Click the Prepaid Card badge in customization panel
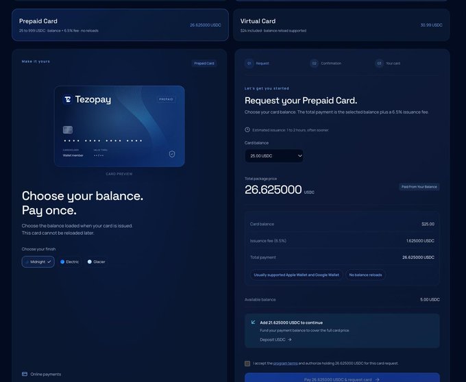466x382 pixels. point(204,63)
